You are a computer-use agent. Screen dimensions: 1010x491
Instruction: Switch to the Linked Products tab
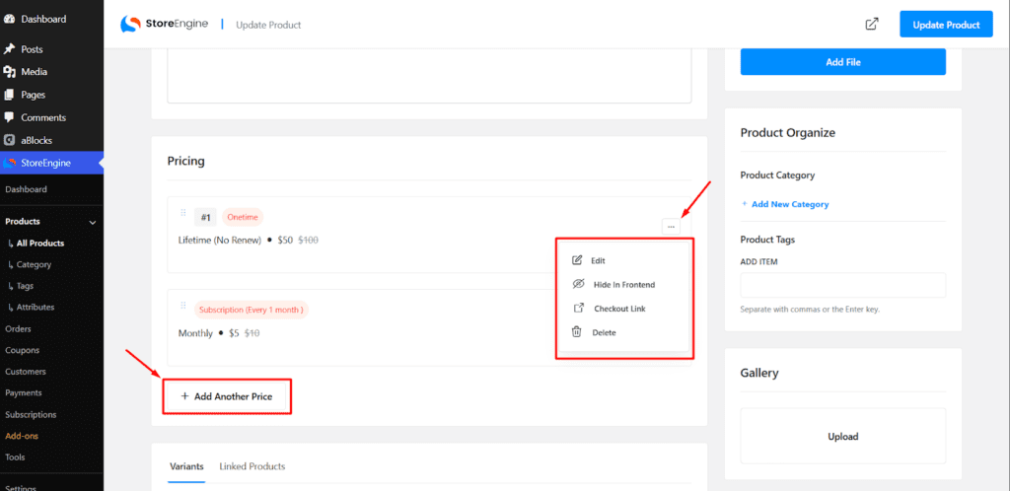(x=252, y=466)
